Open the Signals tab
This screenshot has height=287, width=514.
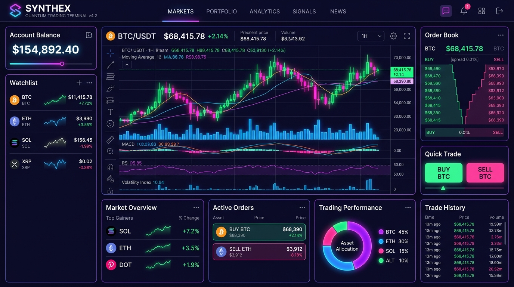pos(304,12)
